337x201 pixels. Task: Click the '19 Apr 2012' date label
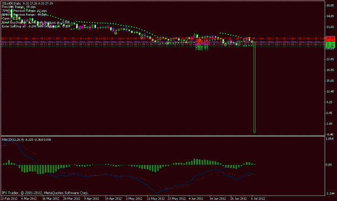click(x=113, y=199)
